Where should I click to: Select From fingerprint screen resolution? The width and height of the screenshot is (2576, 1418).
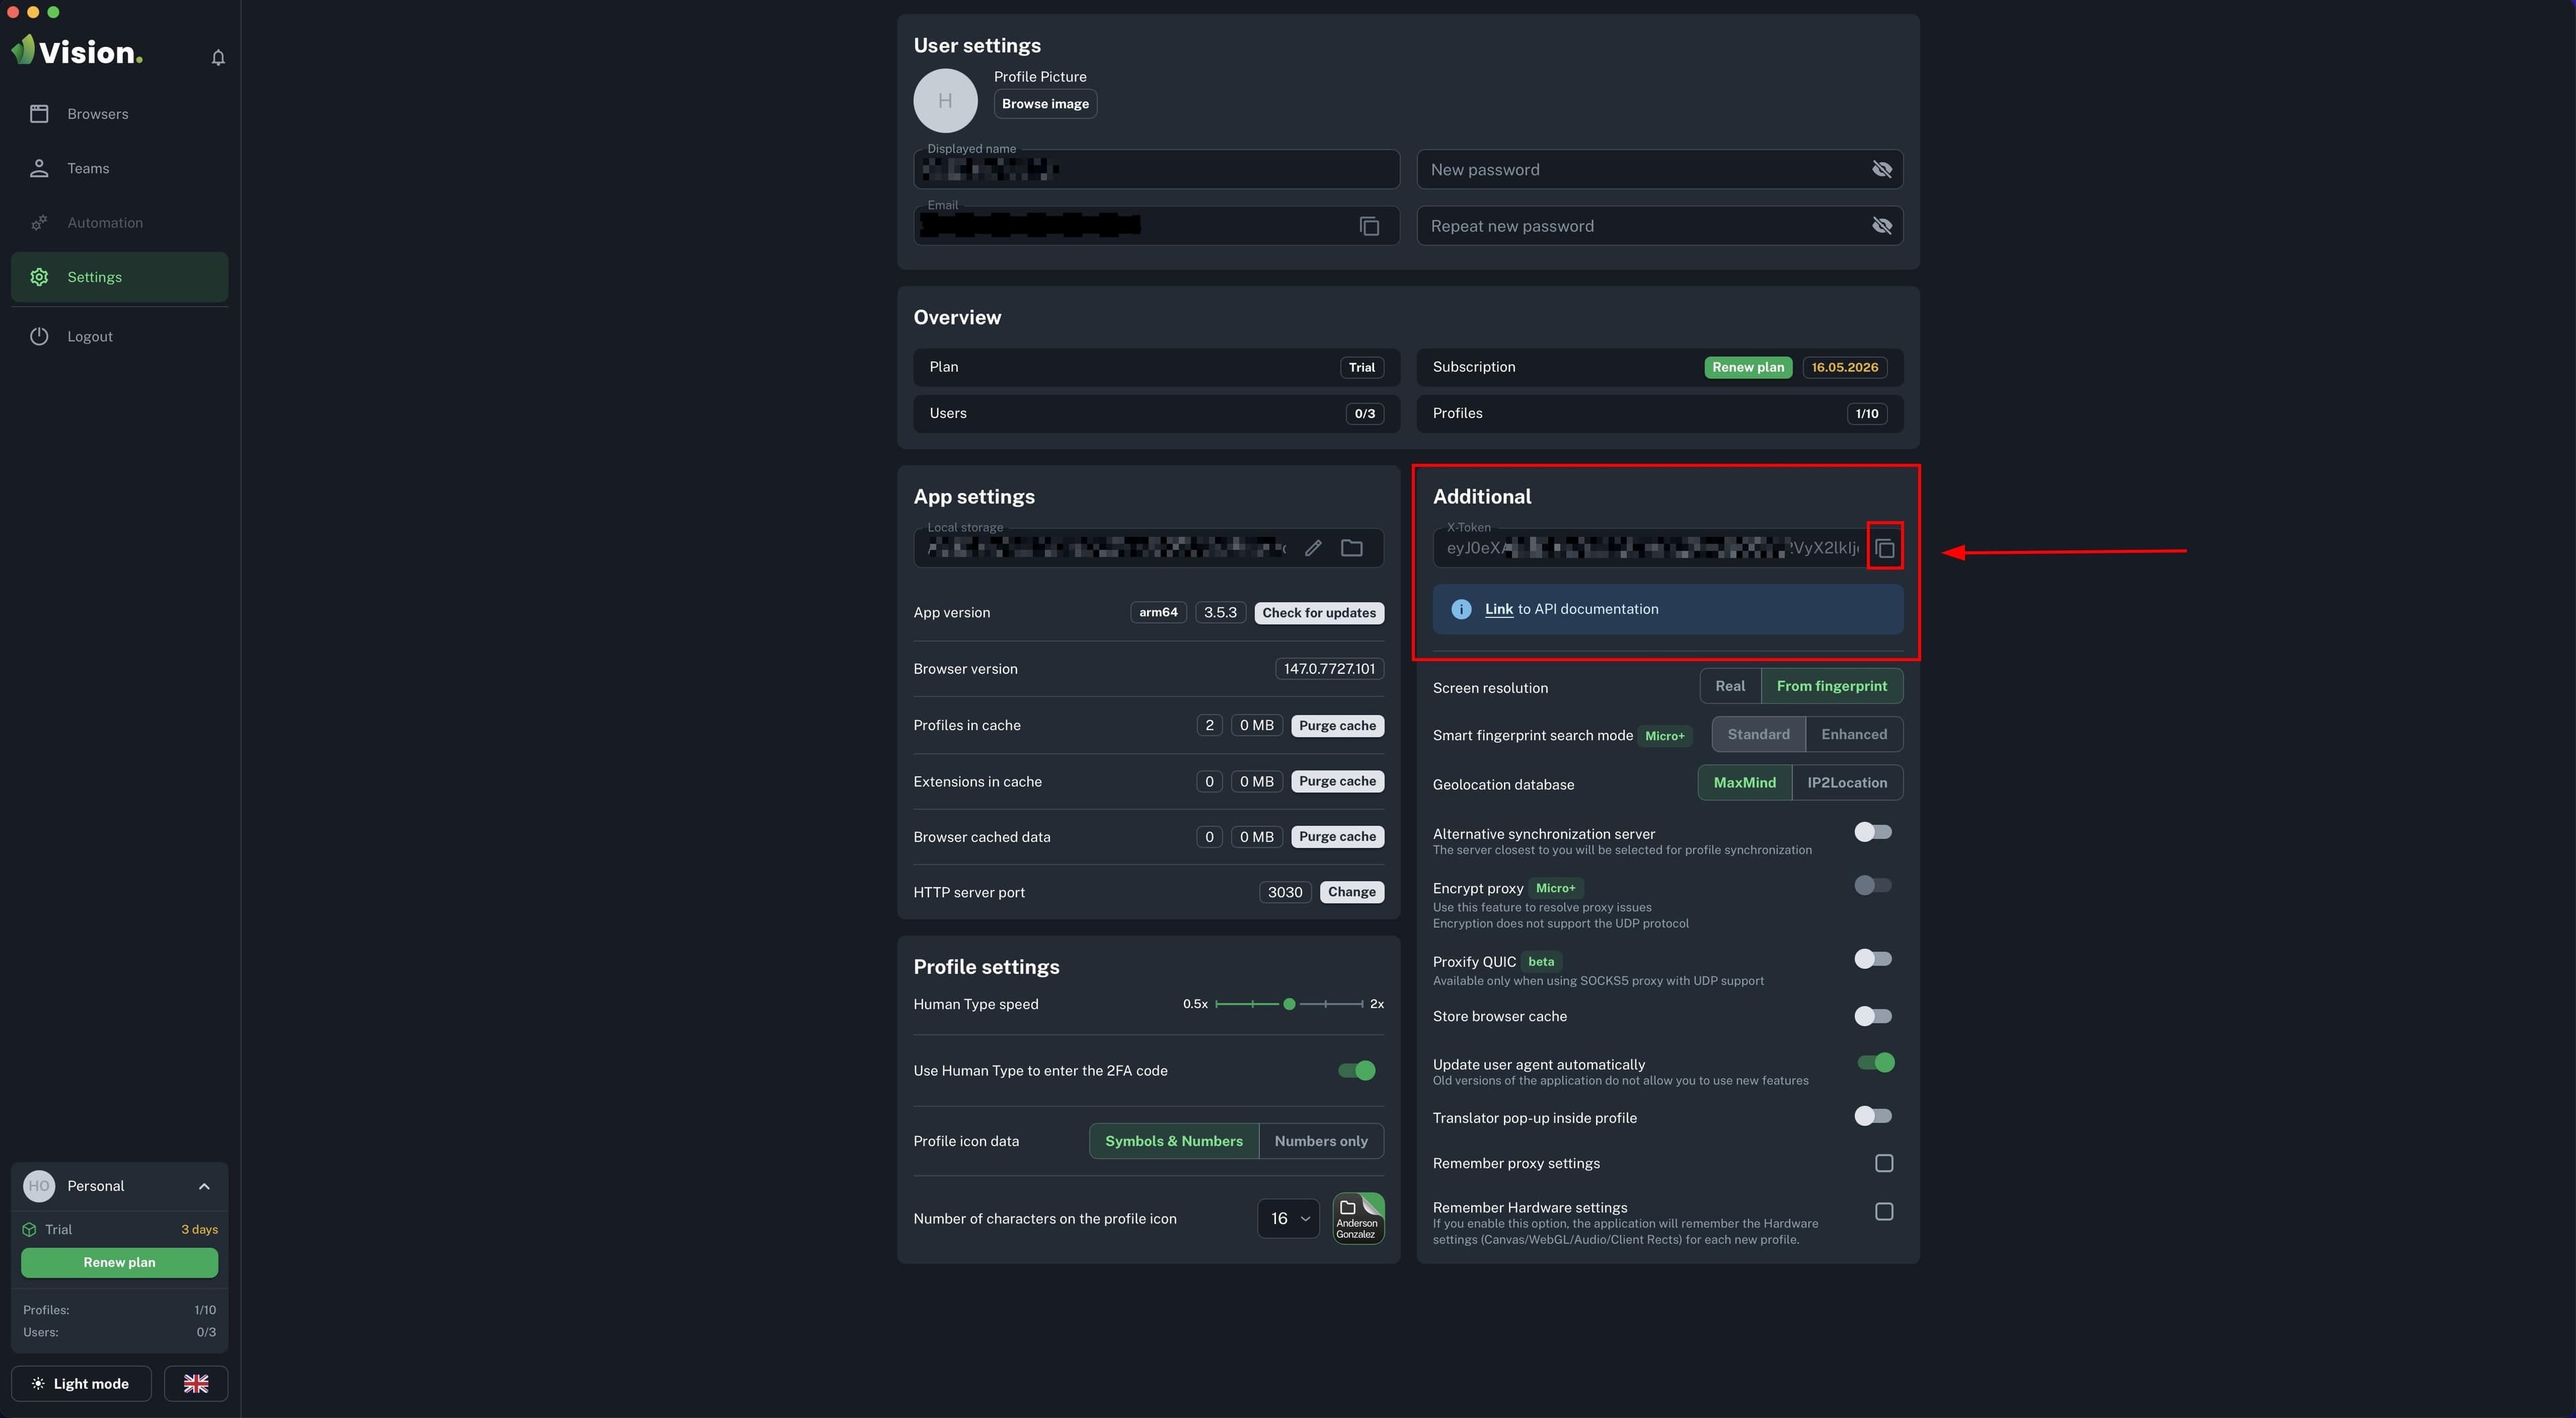[1831, 687]
